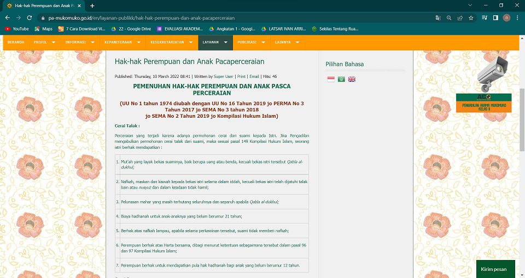Open the Chrome profile avatar
Screen dimensions: 525x278
506,18
